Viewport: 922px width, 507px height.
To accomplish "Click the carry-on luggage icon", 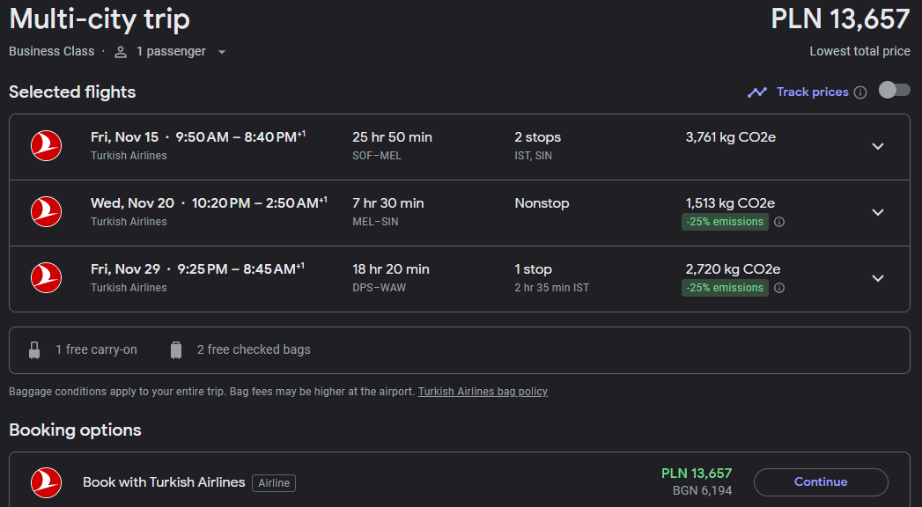I will point(34,350).
